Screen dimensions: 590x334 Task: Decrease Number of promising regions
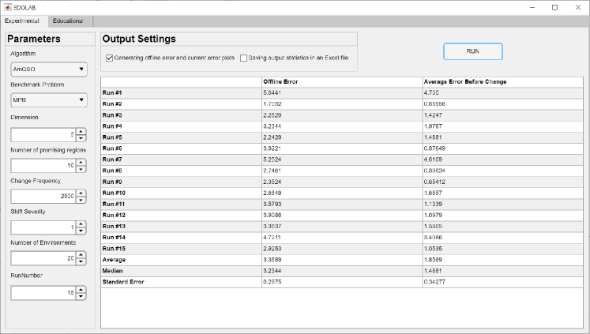point(81,169)
